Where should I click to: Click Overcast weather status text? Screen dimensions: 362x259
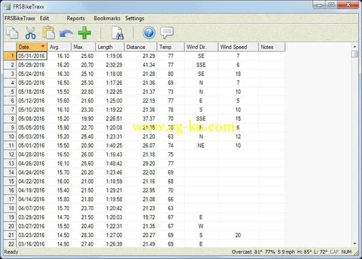[242, 252]
